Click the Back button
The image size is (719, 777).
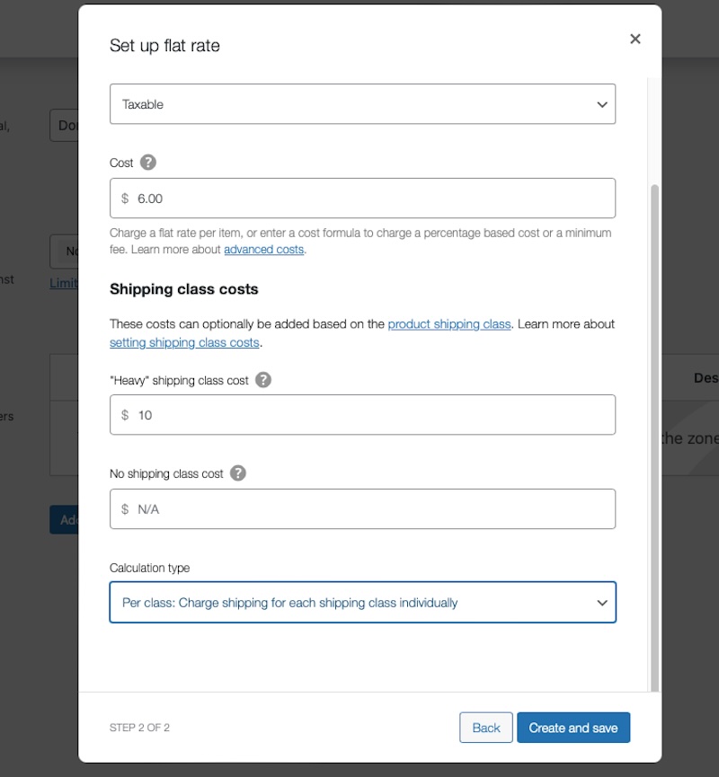click(486, 728)
